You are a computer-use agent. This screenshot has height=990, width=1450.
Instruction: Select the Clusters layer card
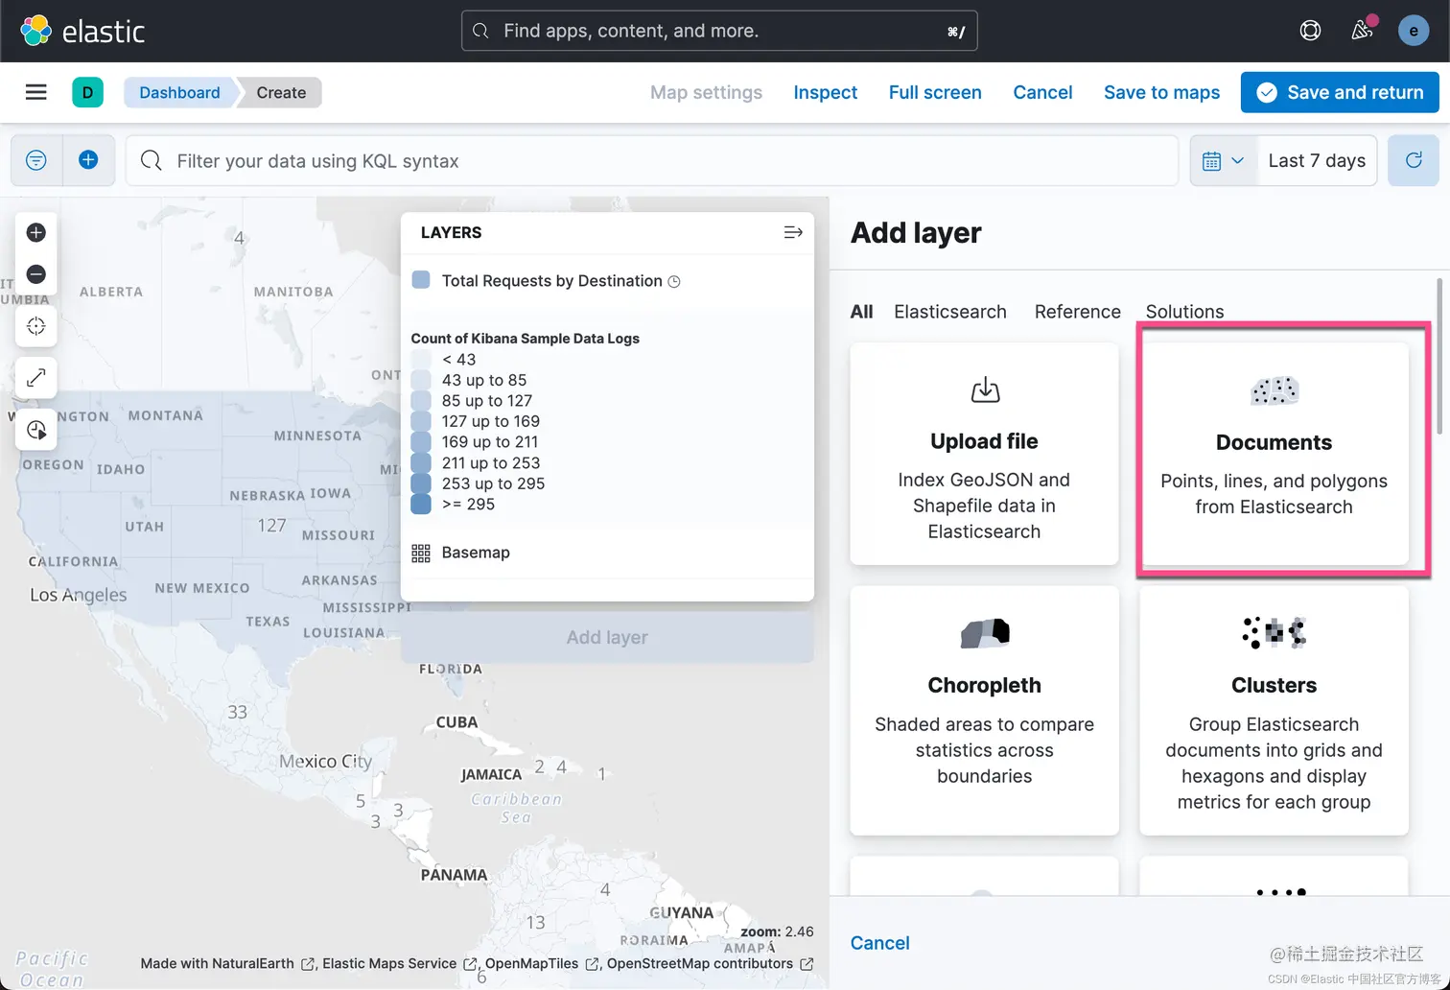tap(1274, 711)
